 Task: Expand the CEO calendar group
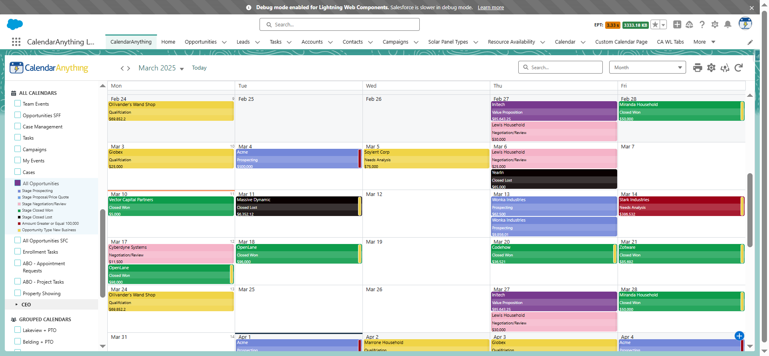pos(16,304)
